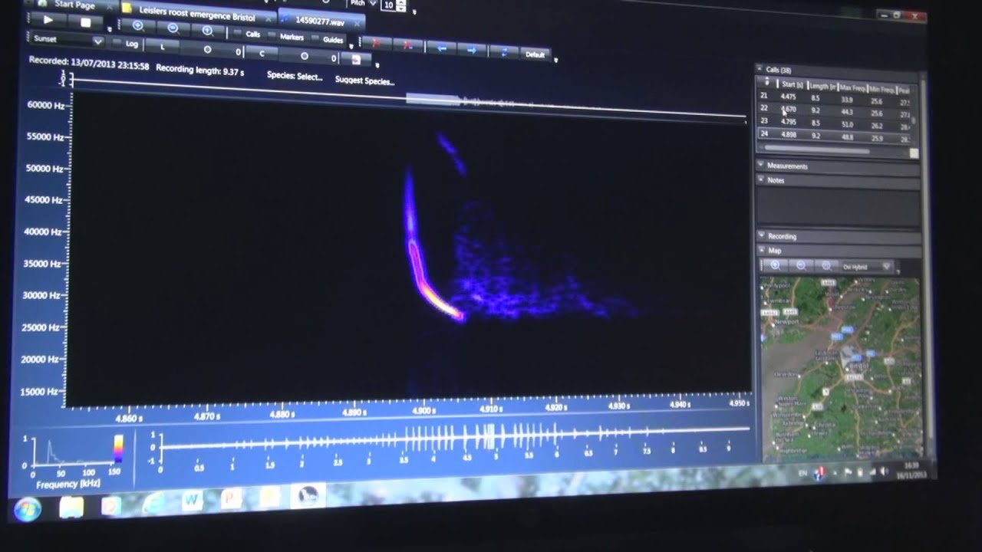Stop playback with the Stop button

point(85,23)
